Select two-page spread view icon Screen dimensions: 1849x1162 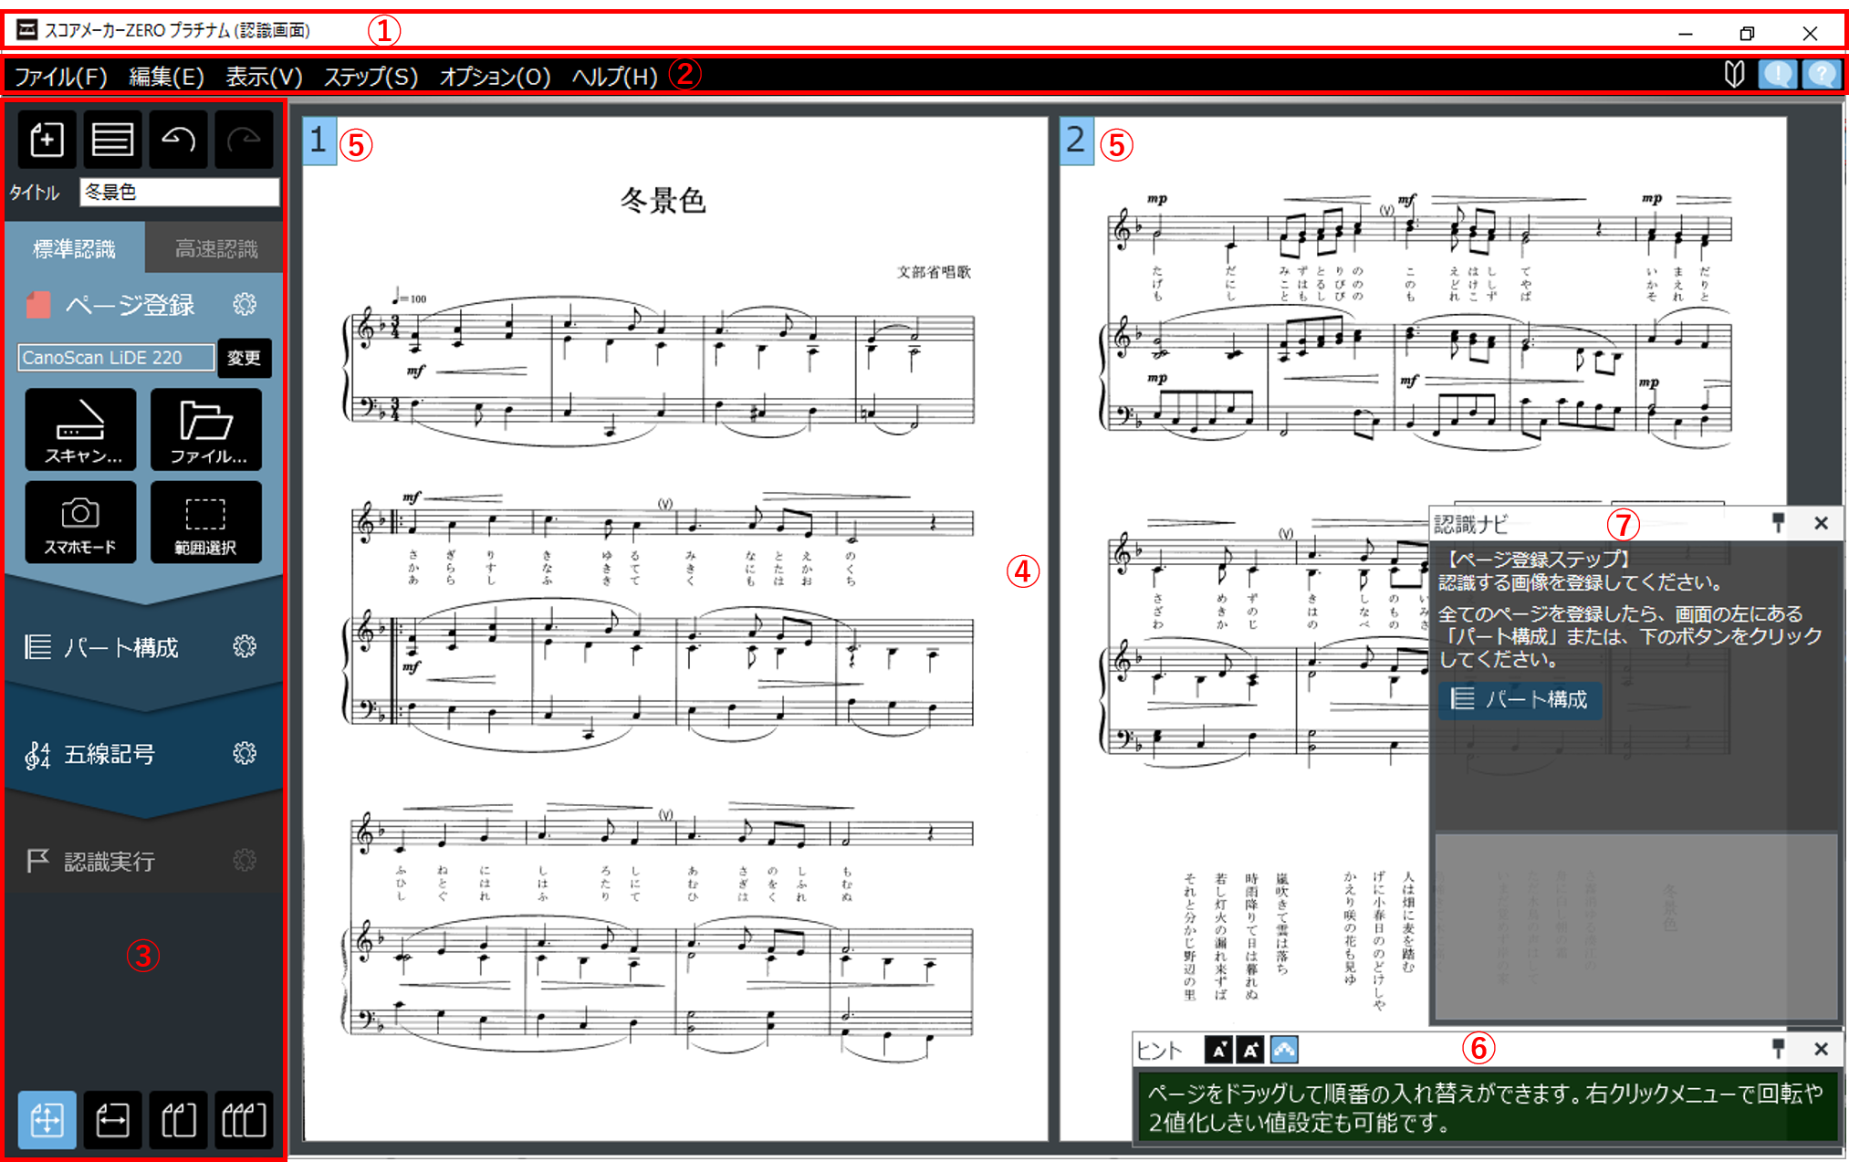coord(178,1119)
